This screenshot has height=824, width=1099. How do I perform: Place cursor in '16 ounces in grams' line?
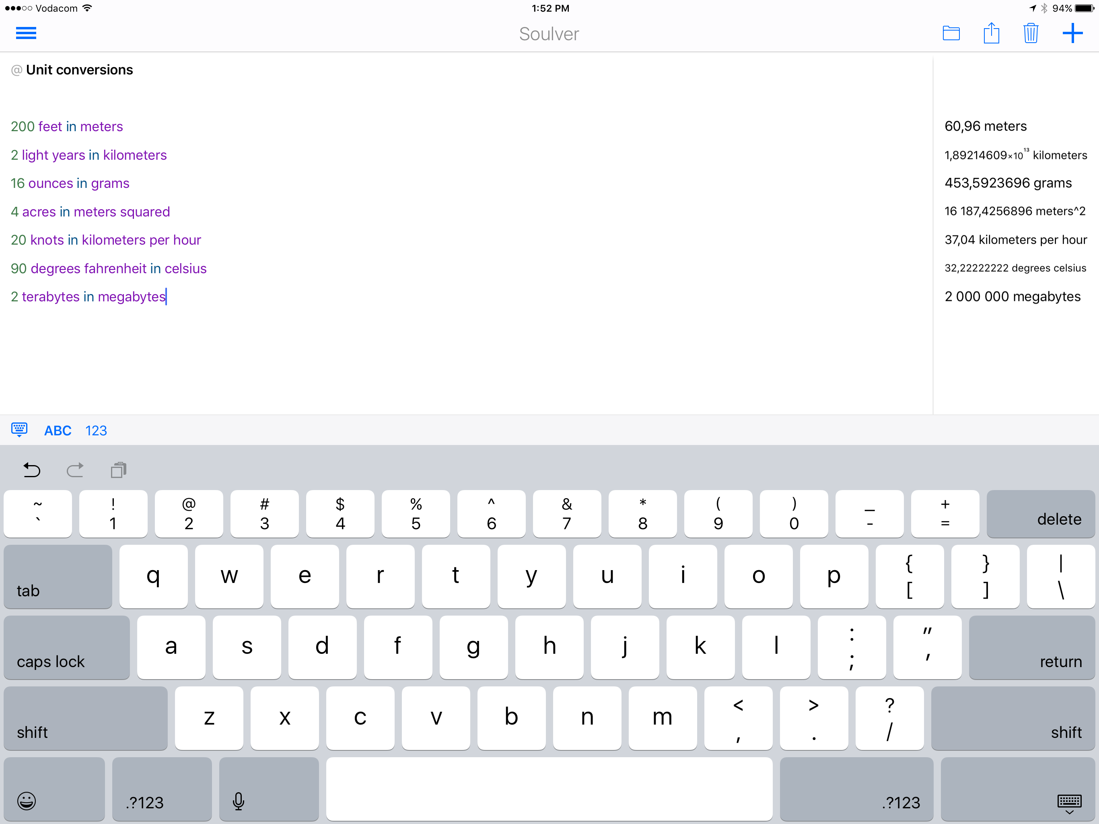tap(70, 183)
